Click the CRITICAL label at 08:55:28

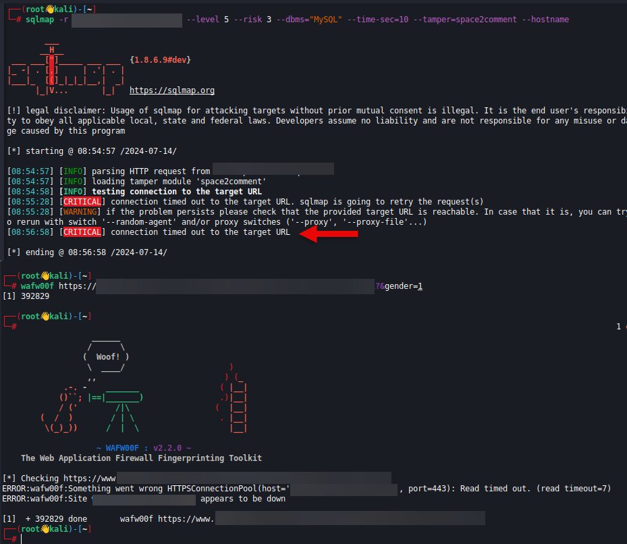(82, 202)
